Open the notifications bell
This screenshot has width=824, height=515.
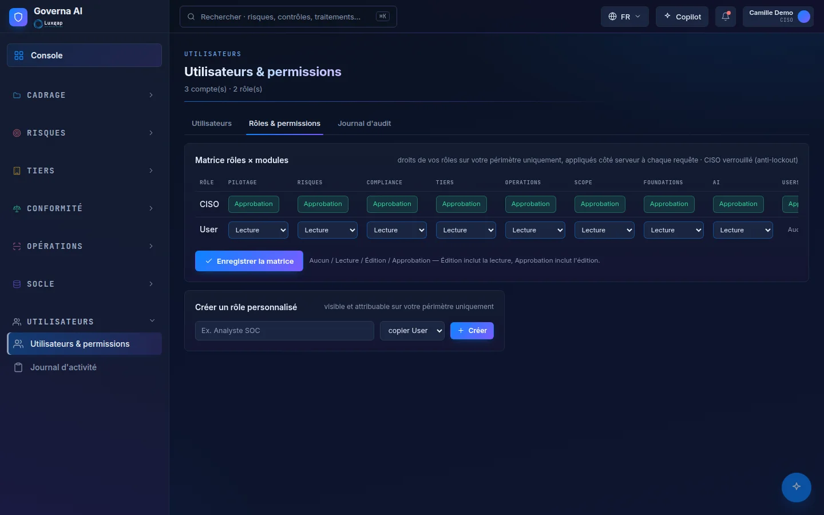726,17
